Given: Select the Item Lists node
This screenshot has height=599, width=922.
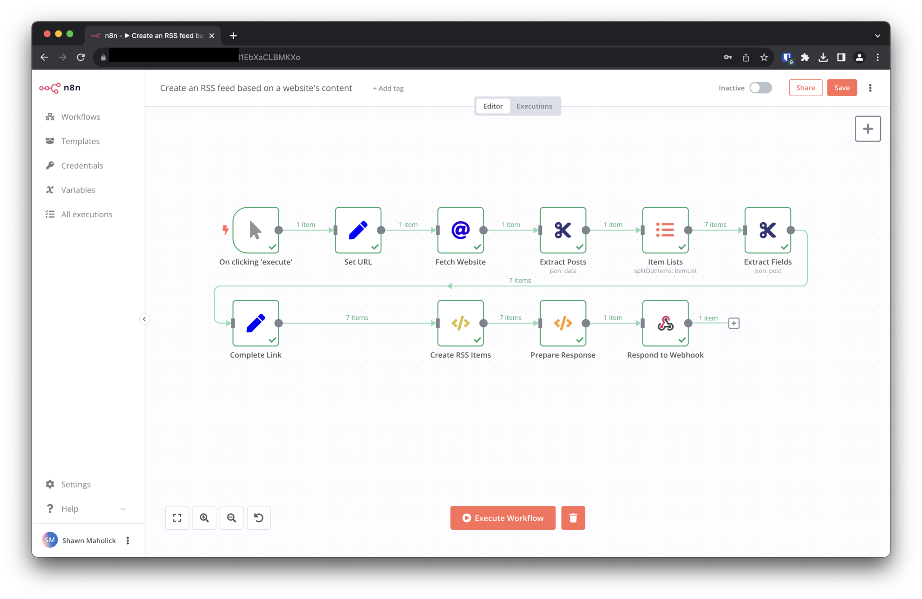Looking at the screenshot, I should click(665, 230).
